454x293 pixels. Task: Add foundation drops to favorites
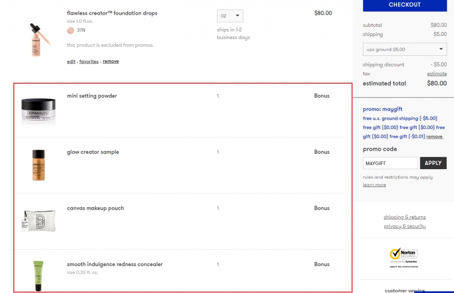89,62
